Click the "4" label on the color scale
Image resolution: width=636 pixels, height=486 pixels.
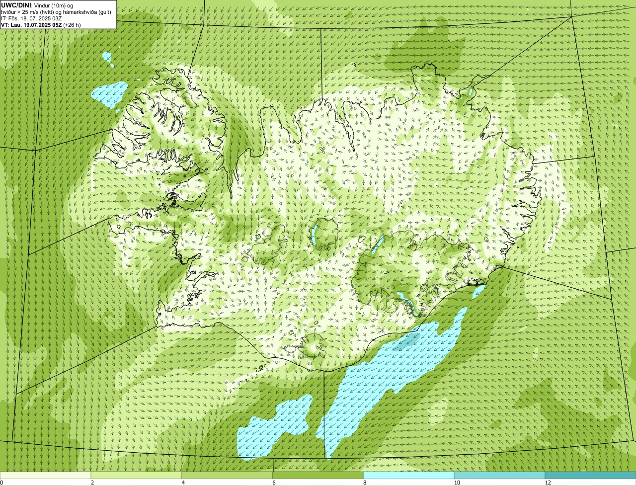183,483
